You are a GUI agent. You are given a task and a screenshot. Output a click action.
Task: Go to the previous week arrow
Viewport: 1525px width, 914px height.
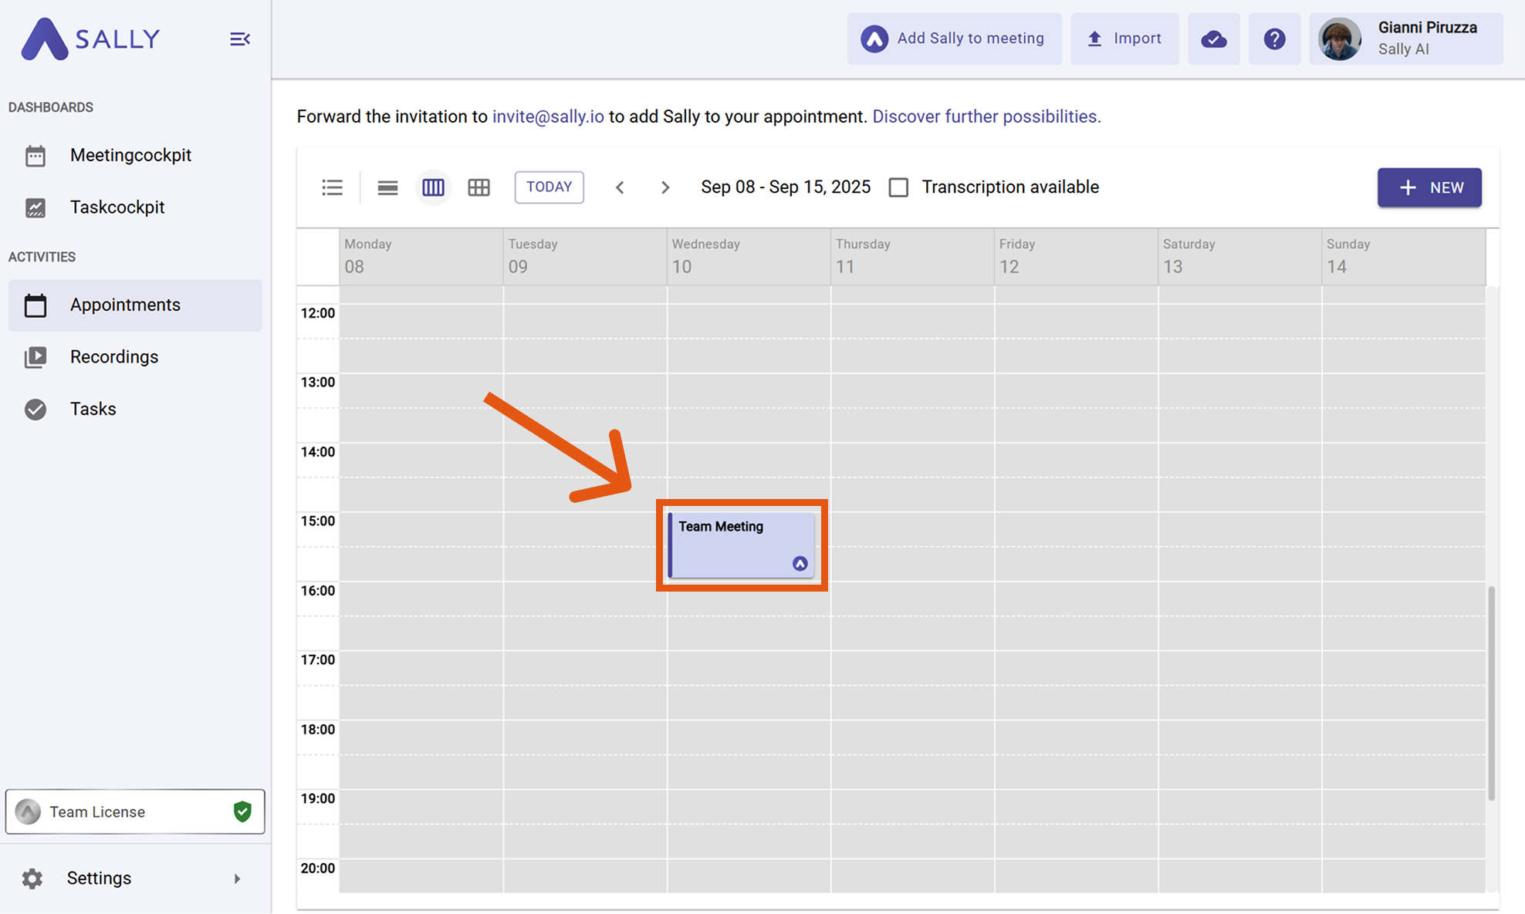point(620,187)
